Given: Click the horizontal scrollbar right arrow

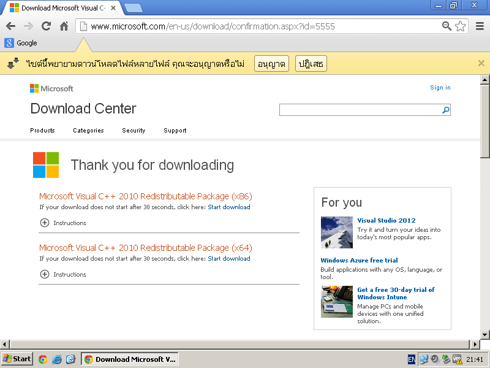Looking at the screenshot, I should tap(475, 344).
